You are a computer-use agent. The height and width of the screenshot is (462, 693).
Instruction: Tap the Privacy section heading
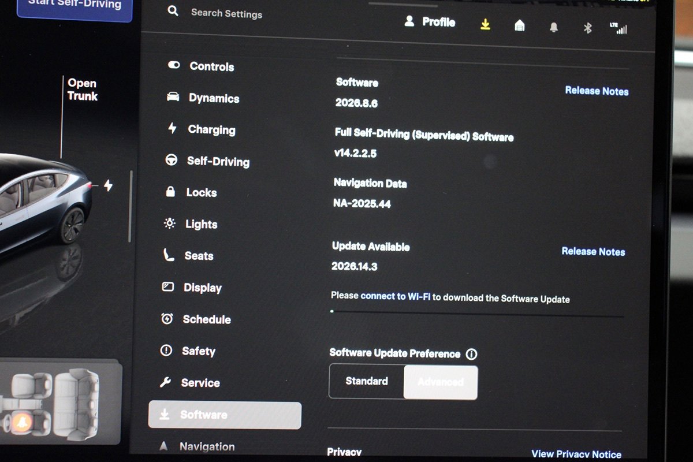344,452
